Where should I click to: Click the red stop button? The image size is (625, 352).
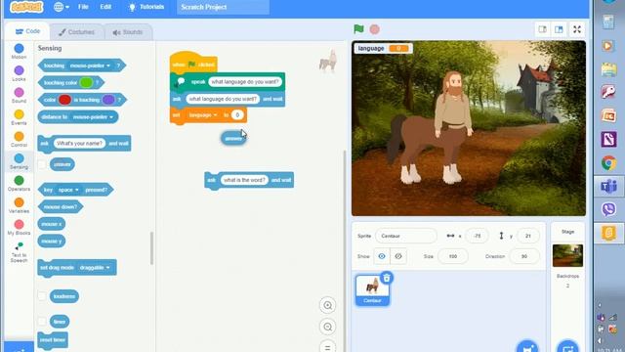tap(375, 29)
